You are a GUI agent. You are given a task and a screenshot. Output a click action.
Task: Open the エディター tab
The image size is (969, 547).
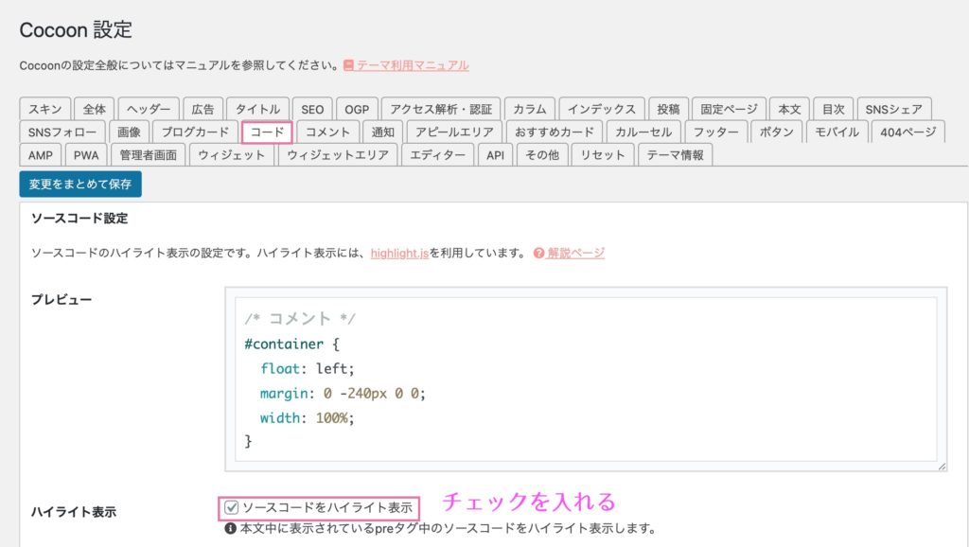pos(437,154)
